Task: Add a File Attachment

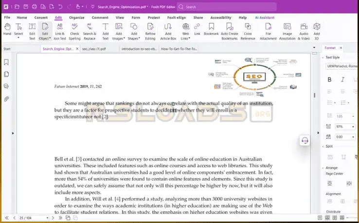Action: [268, 32]
